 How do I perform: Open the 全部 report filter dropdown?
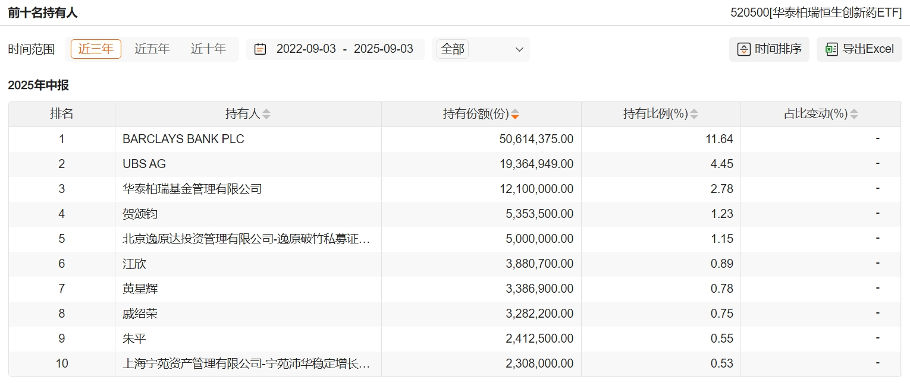click(x=481, y=49)
